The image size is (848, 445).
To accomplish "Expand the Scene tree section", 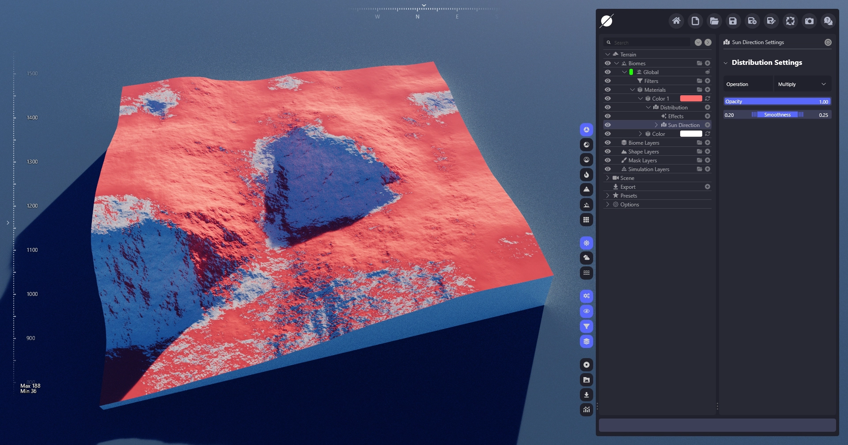I will (x=608, y=178).
